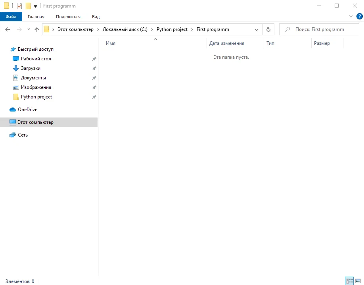Click the New folder icon in title bar
Image resolution: width=364 pixels, height=285 pixels.
[x=28, y=6]
